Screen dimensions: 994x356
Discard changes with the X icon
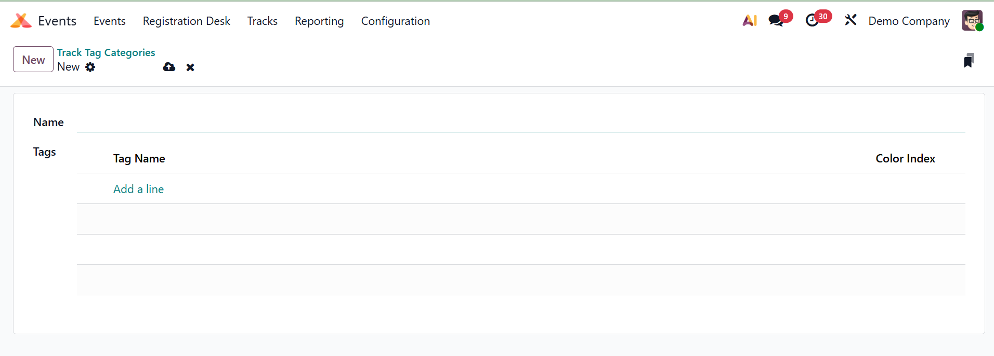(190, 67)
